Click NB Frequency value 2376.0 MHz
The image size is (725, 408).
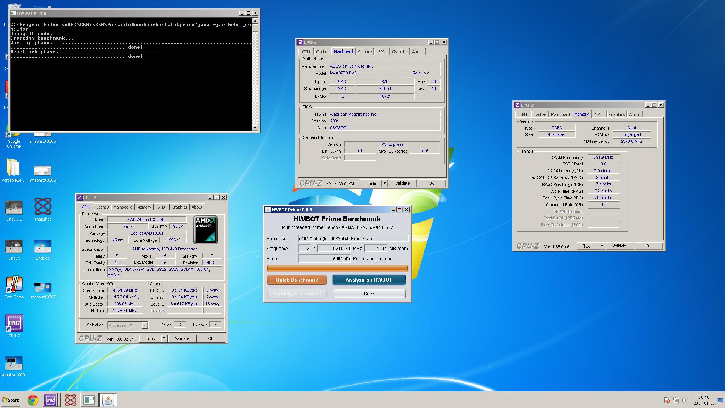tap(631, 141)
